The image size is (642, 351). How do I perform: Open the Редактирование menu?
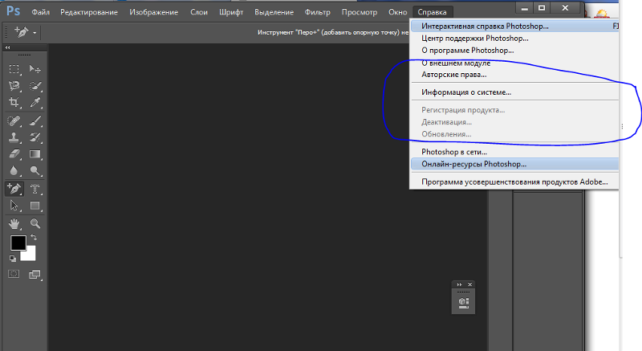pos(89,12)
